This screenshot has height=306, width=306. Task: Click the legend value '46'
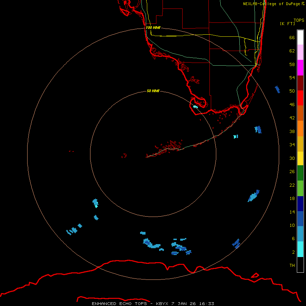pyautogui.click(x=292, y=104)
